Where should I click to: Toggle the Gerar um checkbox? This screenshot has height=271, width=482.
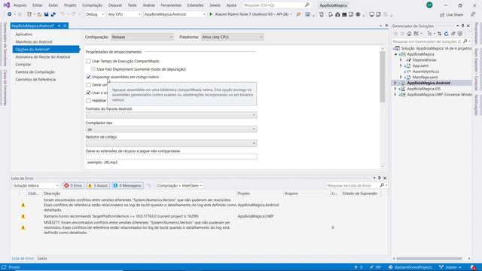pyautogui.click(x=89, y=85)
